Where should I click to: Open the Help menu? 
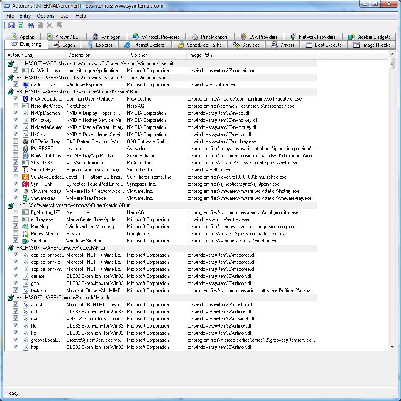(81, 16)
